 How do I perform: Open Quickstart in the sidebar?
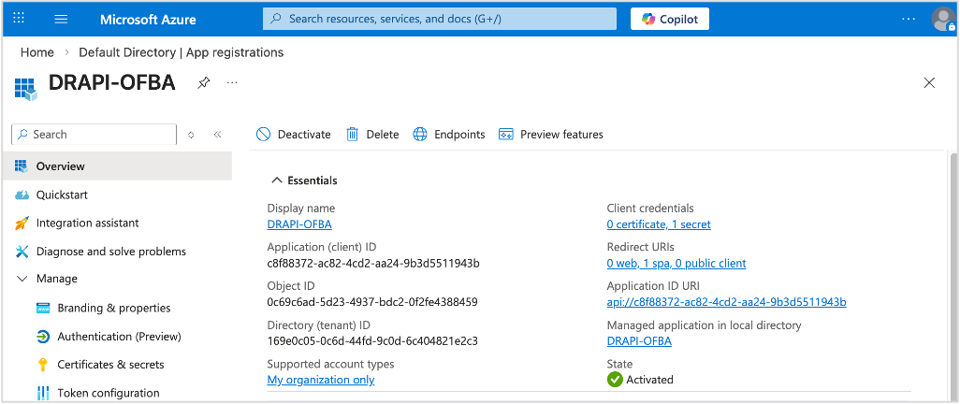pyautogui.click(x=62, y=195)
